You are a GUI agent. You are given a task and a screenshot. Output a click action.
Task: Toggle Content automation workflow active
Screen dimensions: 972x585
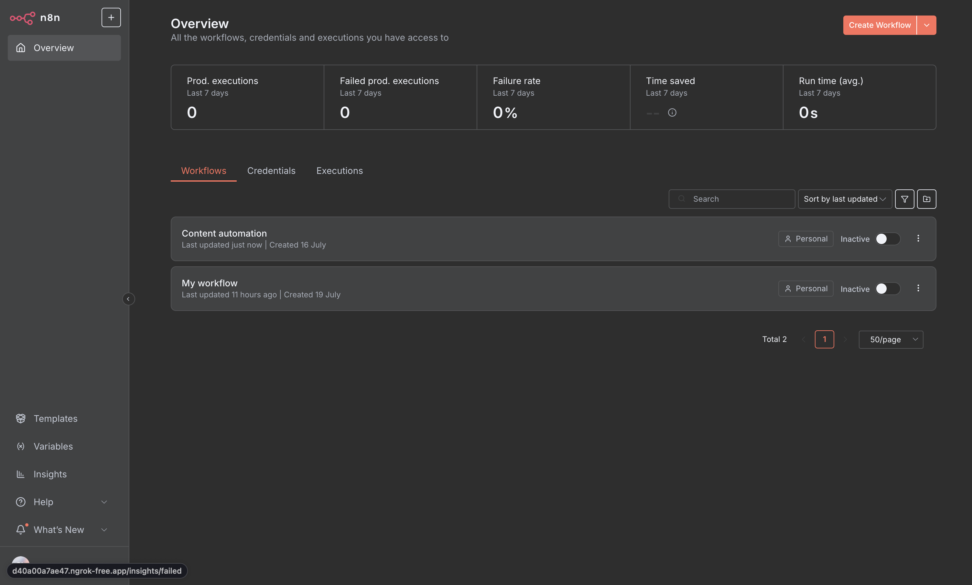pyautogui.click(x=888, y=239)
